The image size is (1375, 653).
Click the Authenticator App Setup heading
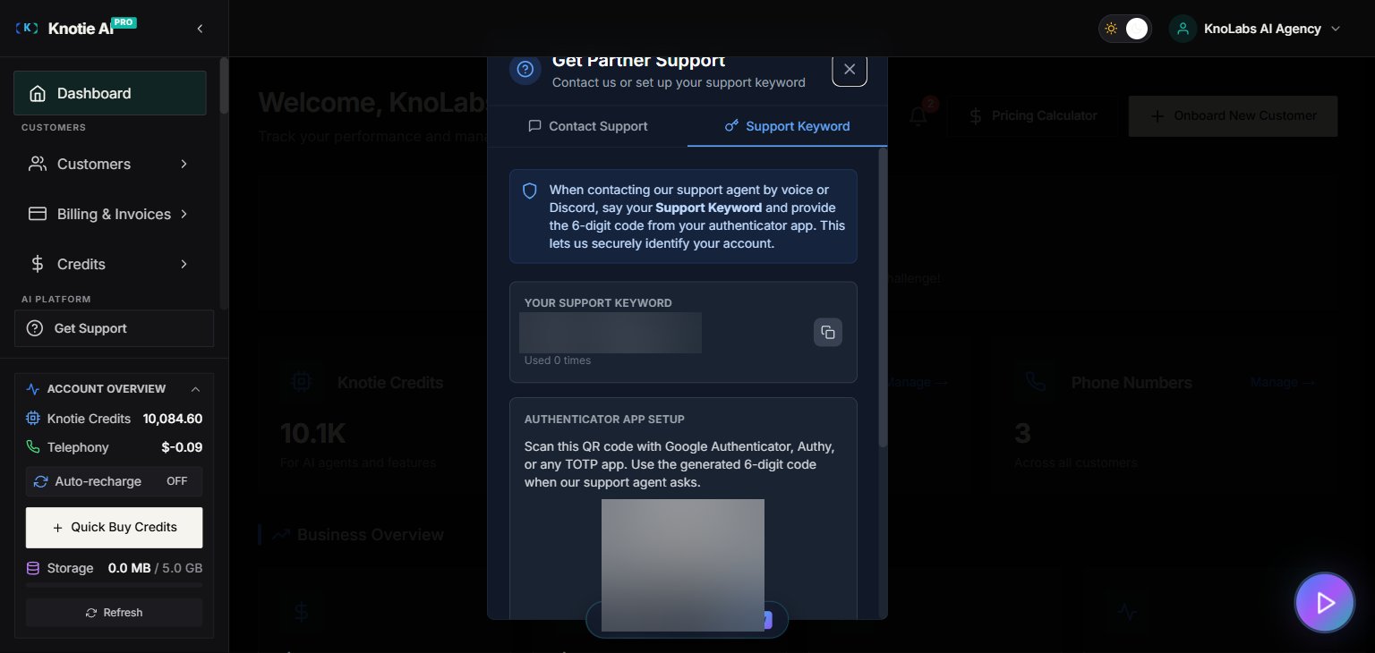604,419
